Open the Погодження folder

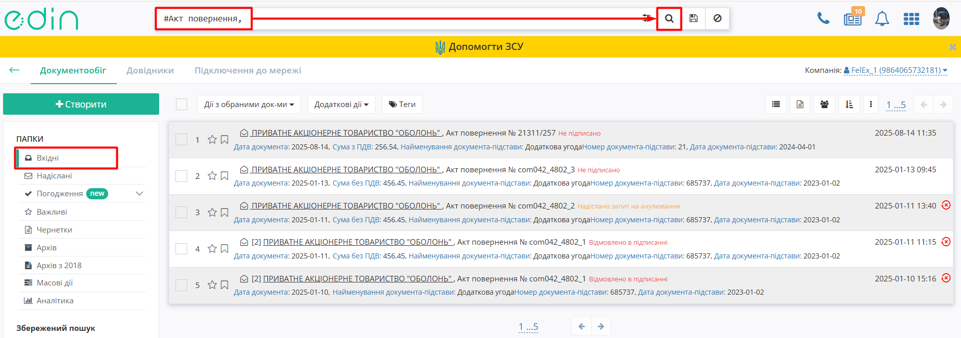click(60, 194)
